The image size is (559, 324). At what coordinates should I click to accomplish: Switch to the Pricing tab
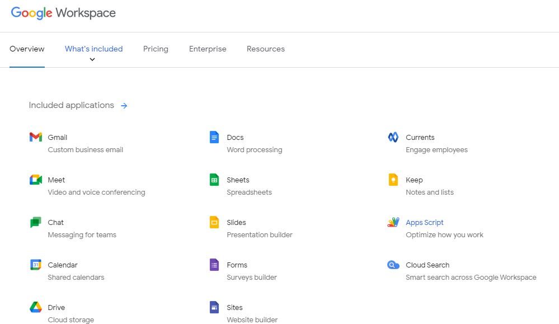156,49
